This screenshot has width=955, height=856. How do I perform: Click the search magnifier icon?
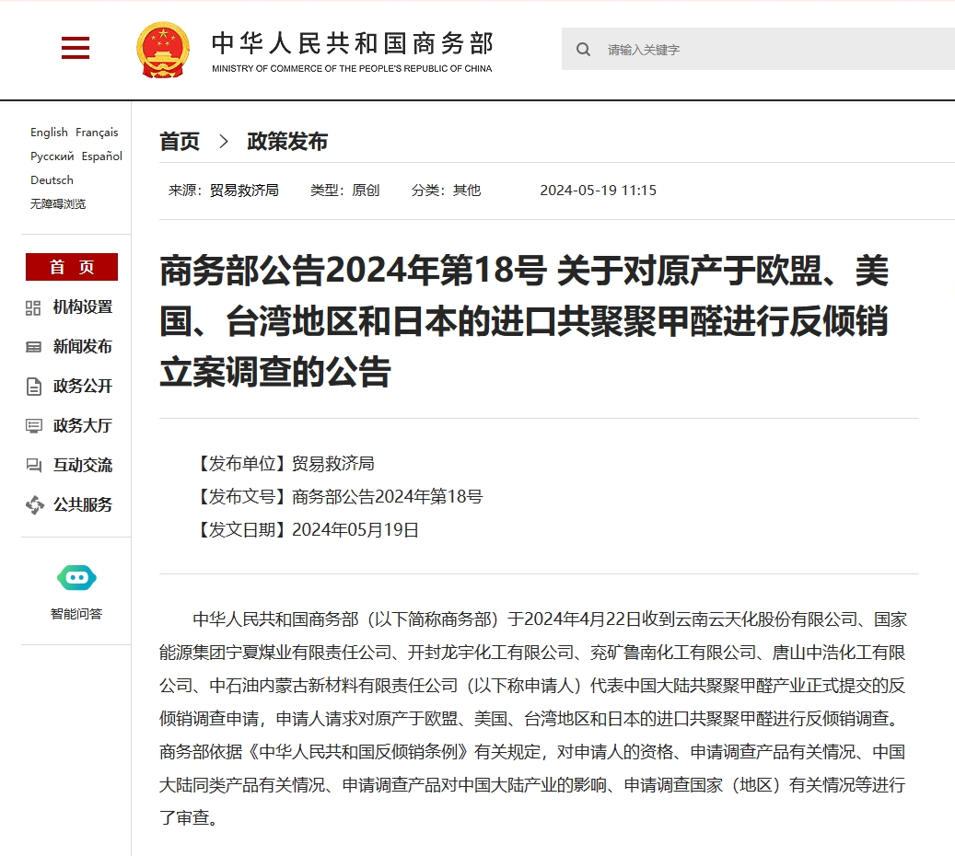(x=584, y=50)
